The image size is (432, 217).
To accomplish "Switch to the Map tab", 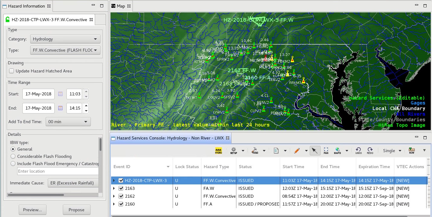I will click(x=121, y=6).
